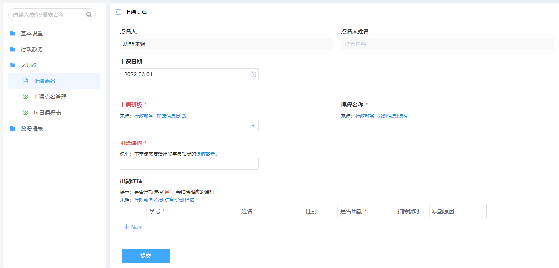The height and width of the screenshot is (268, 559).
Task: Collapse the 老师端 folder
Action: [x=29, y=65]
